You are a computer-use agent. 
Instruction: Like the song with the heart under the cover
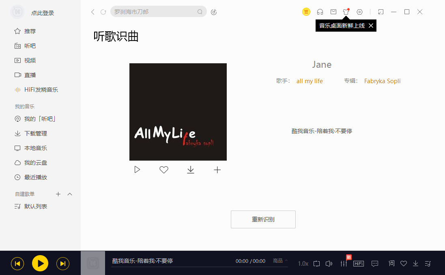click(163, 170)
